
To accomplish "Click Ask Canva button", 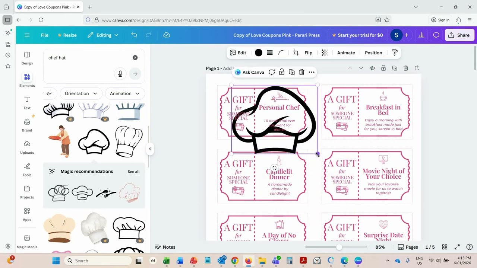I will (x=250, y=72).
